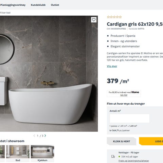This screenshot has width=163, height=163.
Task: Click the delivery truck icon
Action: [x=113, y=157]
